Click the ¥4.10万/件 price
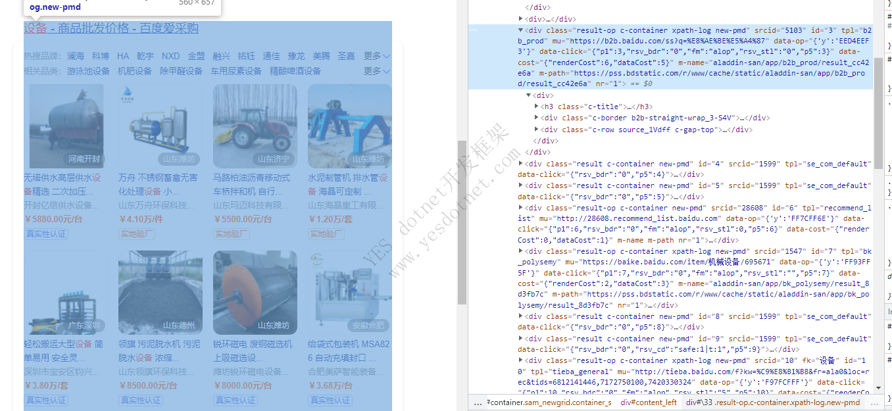The height and width of the screenshot is (411, 892). (x=140, y=219)
